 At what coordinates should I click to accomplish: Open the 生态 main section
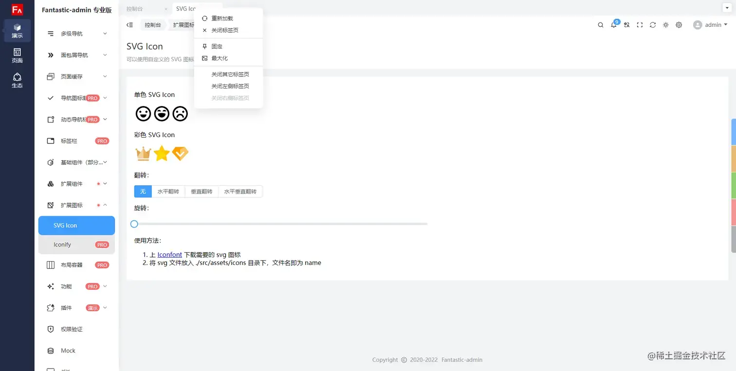coord(17,80)
